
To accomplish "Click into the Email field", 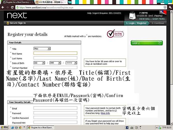I will (55, 108).
